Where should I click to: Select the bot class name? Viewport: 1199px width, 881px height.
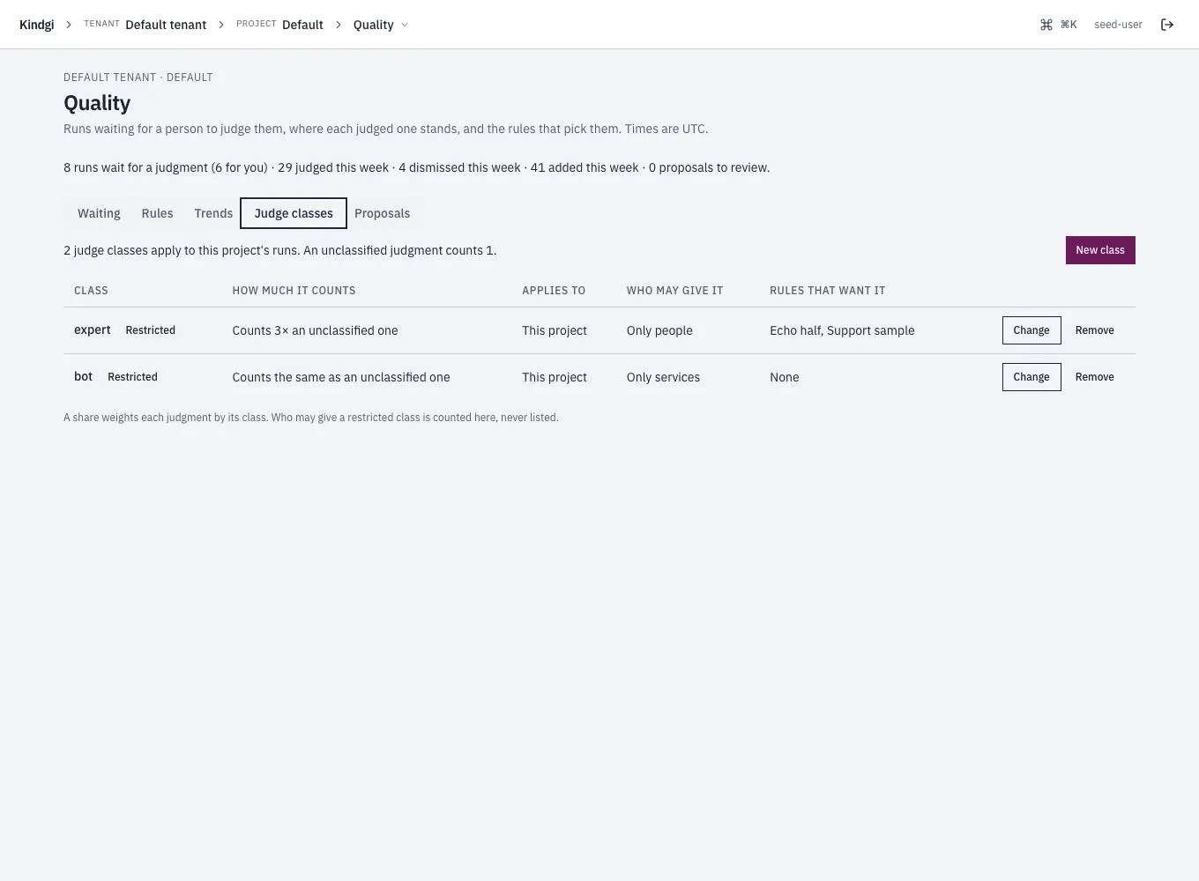click(83, 376)
